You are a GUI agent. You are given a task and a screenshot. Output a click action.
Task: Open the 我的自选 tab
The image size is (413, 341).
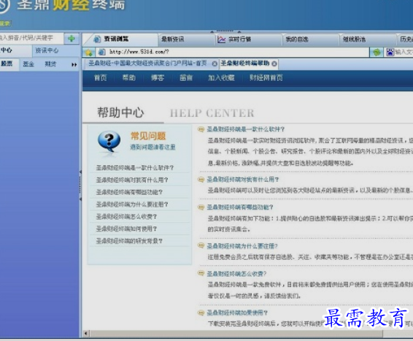click(311, 39)
